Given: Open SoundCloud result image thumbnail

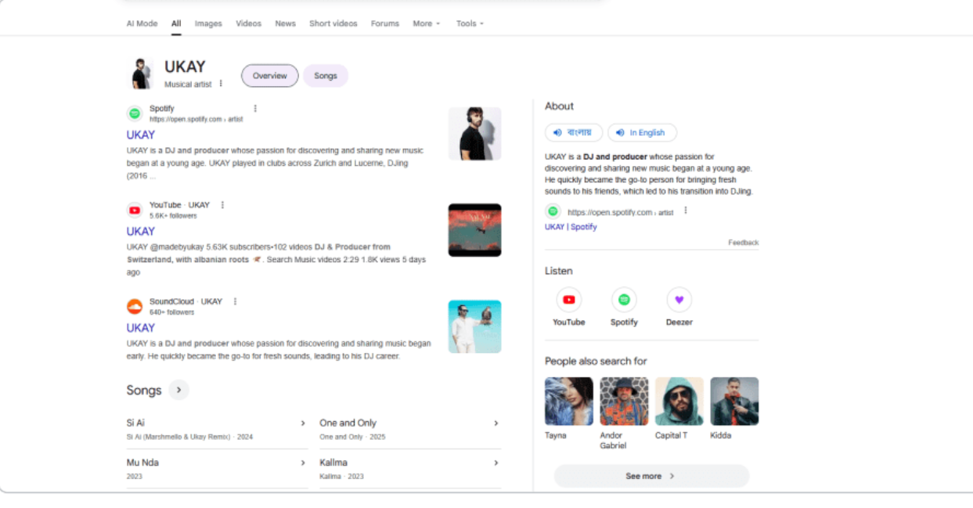Looking at the screenshot, I should (474, 326).
